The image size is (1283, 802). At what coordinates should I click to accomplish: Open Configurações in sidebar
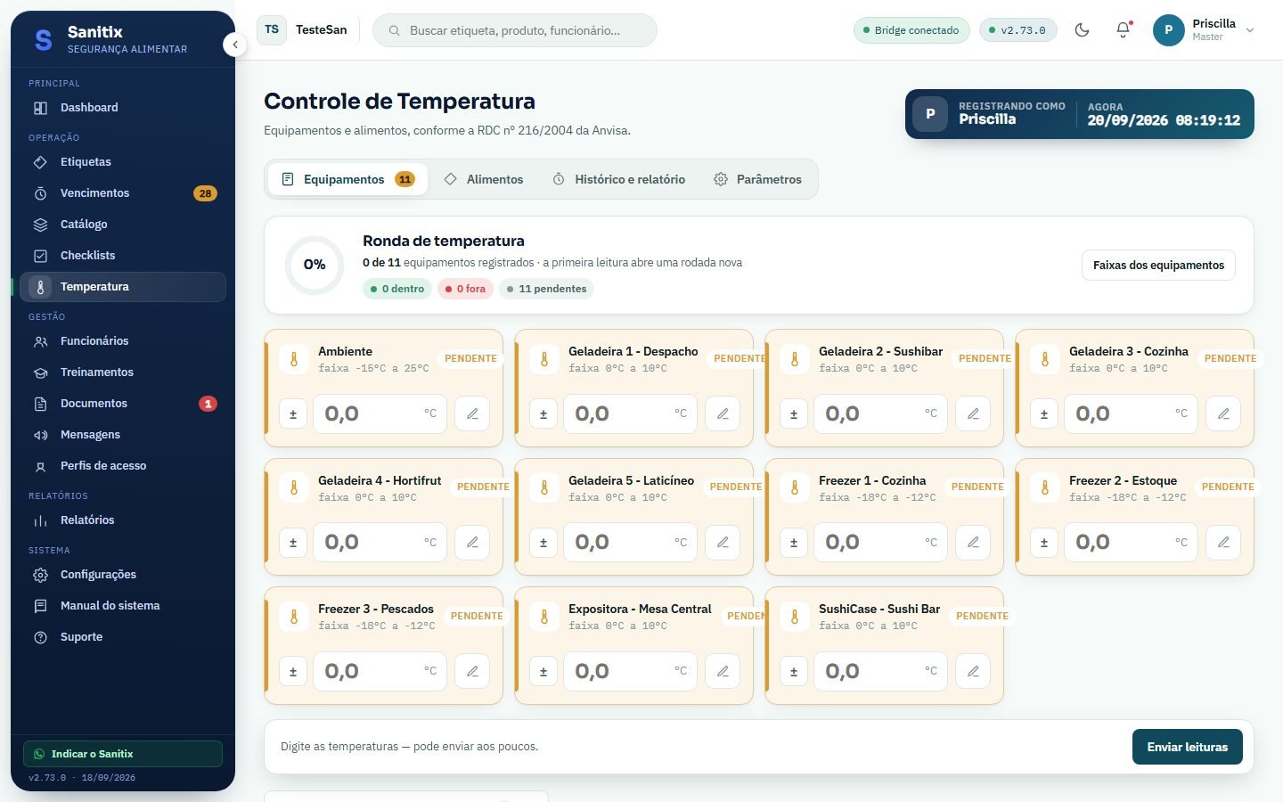[x=123, y=575]
